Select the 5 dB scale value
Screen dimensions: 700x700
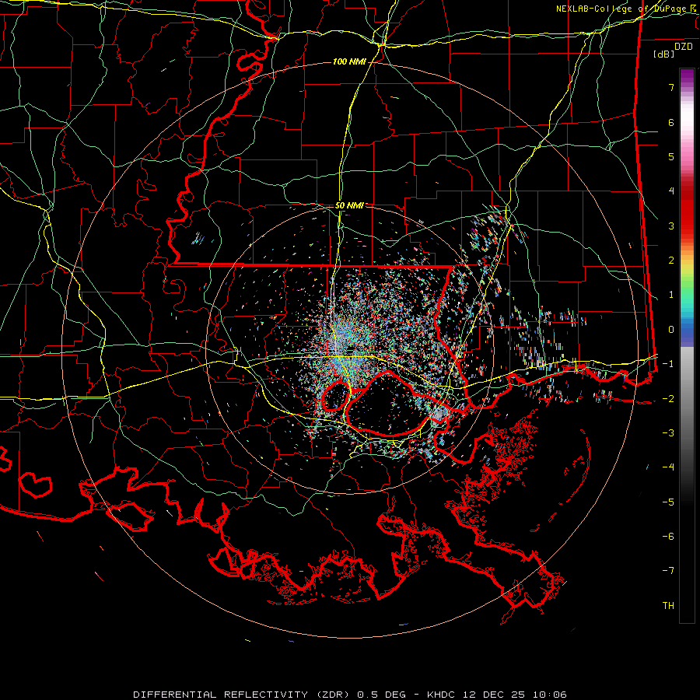[671, 156]
